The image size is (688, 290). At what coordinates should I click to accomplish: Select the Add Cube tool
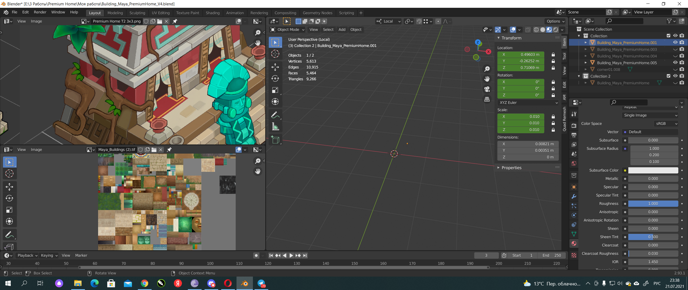pos(275,140)
